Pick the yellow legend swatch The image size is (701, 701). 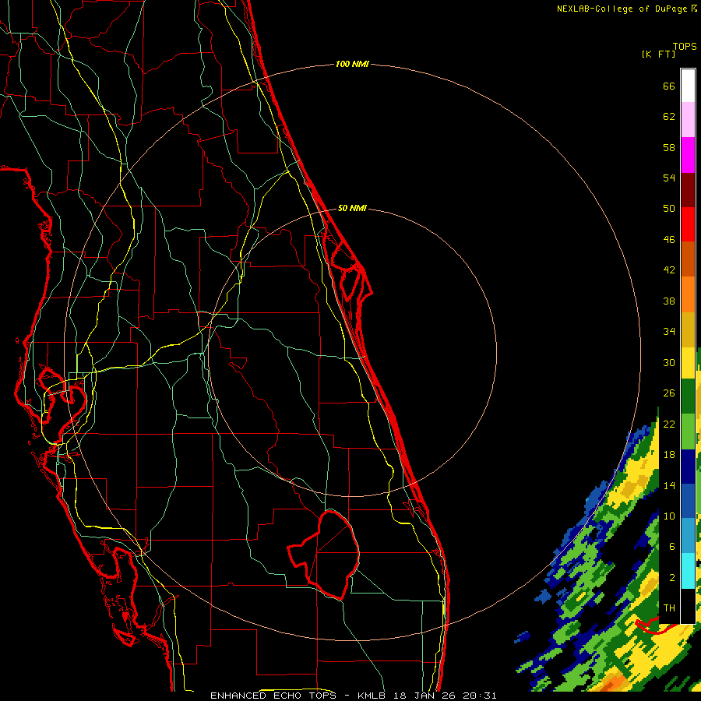click(x=688, y=363)
